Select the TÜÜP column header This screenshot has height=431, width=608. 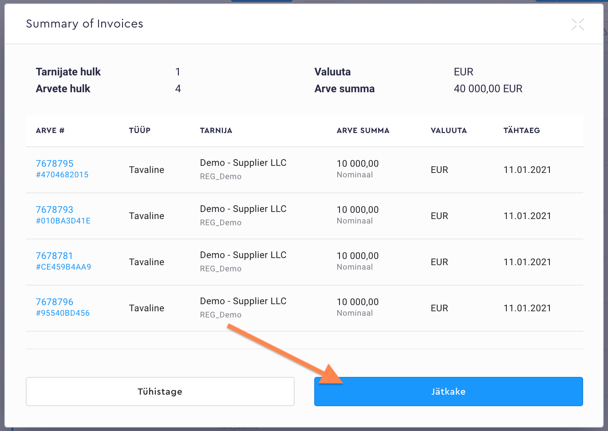(x=140, y=130)
